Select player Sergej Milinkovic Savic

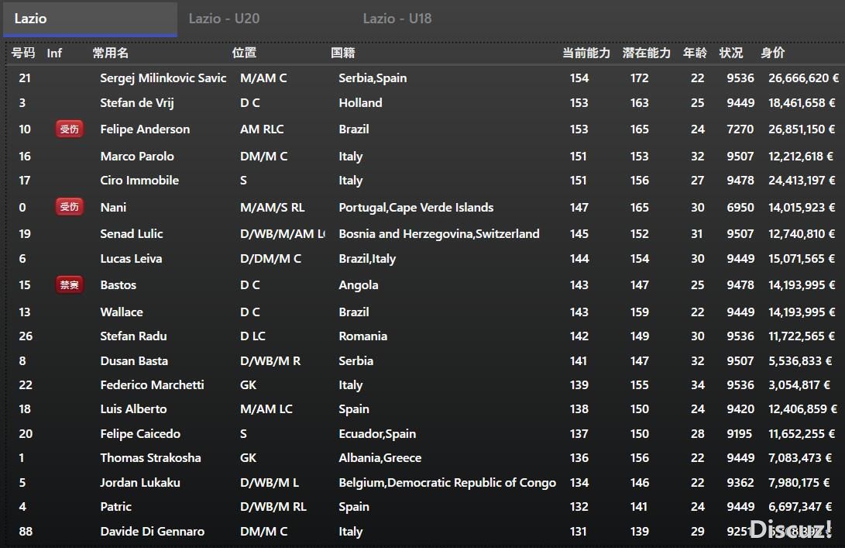(163, 78)
